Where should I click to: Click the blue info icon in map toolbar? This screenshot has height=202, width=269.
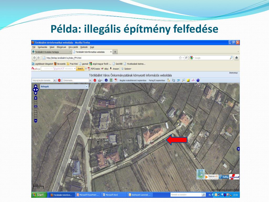click(106, 80)
